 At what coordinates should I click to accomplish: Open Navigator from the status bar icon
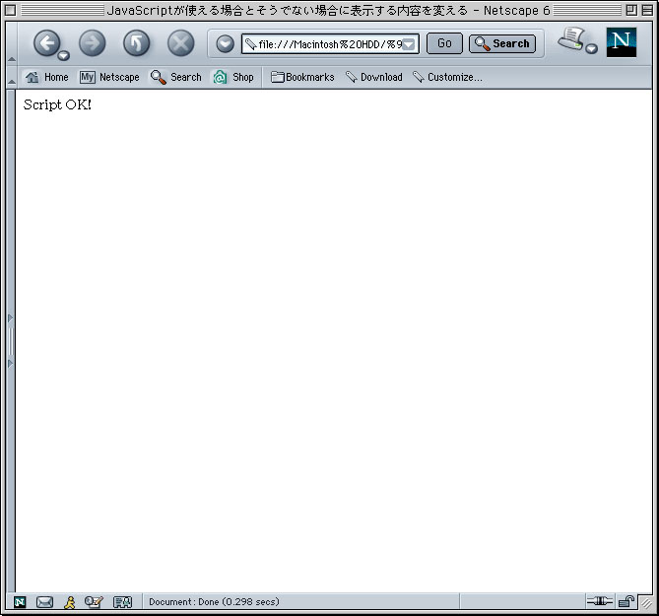pos(20,602)
